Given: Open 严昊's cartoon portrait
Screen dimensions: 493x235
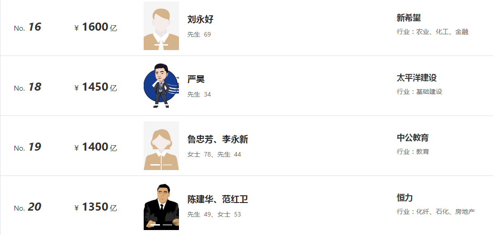Looking at the screenshot, I should (x=161, y=86).
